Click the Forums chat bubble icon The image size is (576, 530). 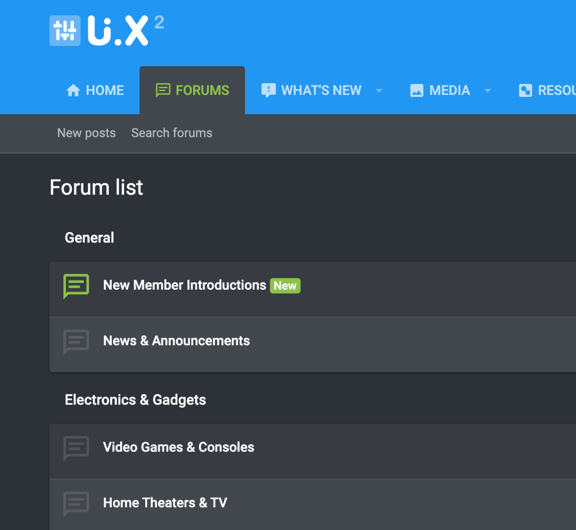tap(163, 90)
